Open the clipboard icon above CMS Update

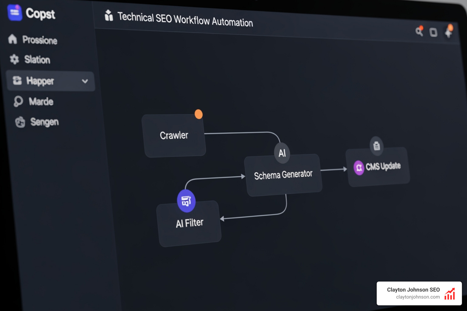[377, 146]
